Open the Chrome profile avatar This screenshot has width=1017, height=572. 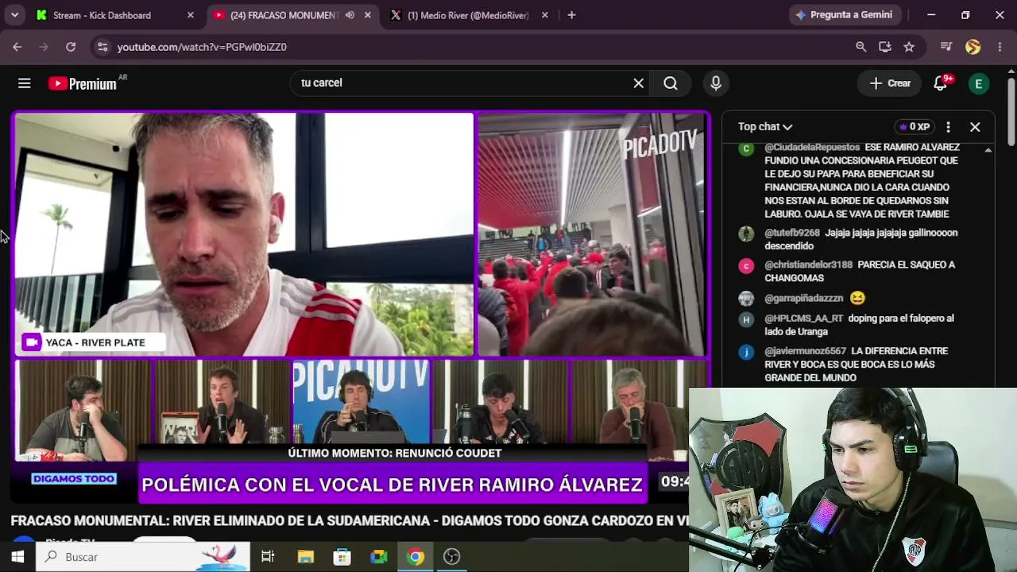[973, 47]
